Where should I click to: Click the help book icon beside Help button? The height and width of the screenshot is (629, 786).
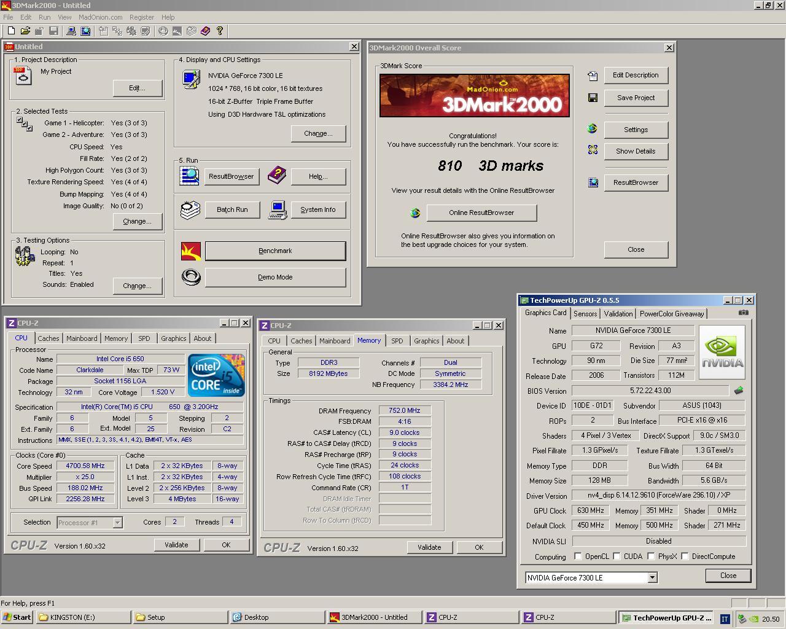tap(277, 176)
